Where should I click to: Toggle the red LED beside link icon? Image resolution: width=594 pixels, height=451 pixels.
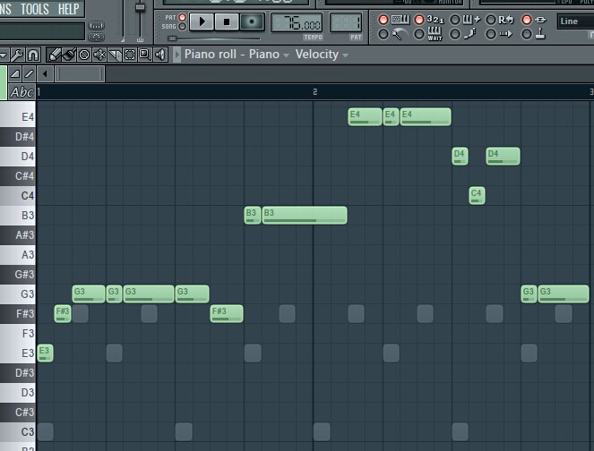tap(527, 20)
